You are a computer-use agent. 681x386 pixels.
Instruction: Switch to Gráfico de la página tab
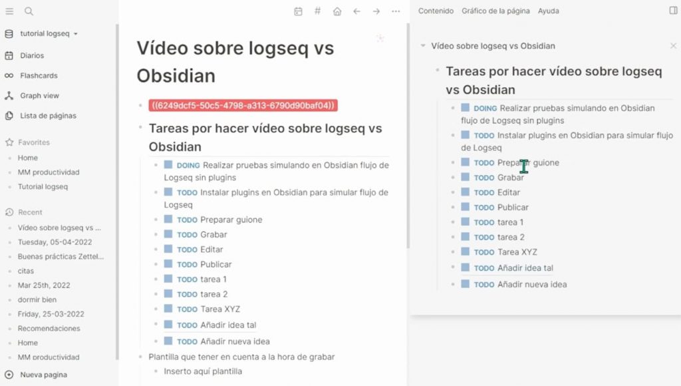[x=495, y=11]
